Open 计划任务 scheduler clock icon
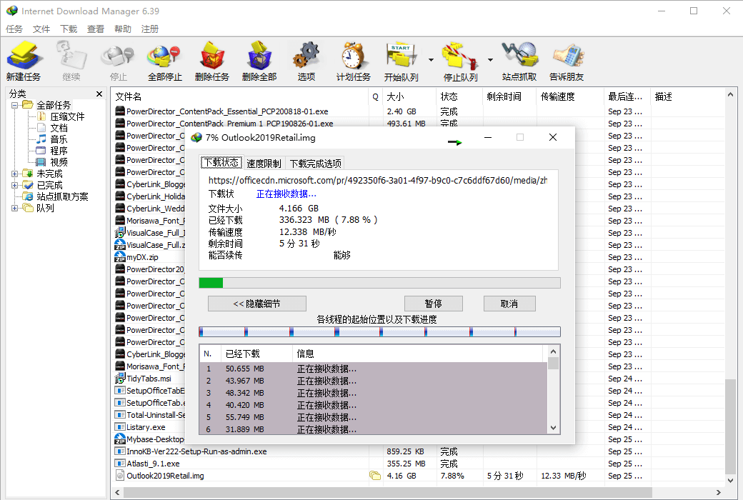The image size is (743, 500). (353, 61)
